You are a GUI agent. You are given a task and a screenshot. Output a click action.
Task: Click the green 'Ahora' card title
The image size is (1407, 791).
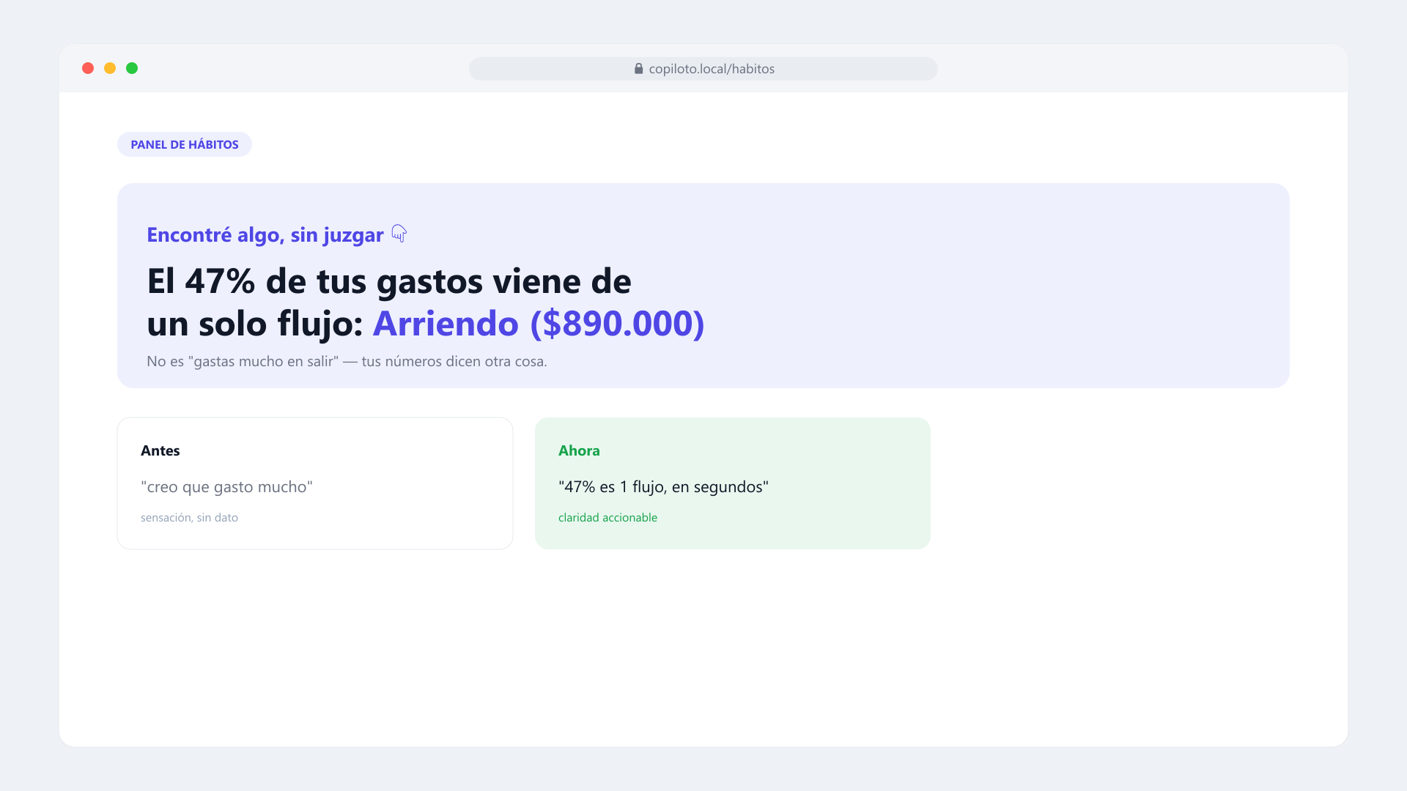pyautogui.click(x=579, y=450)
